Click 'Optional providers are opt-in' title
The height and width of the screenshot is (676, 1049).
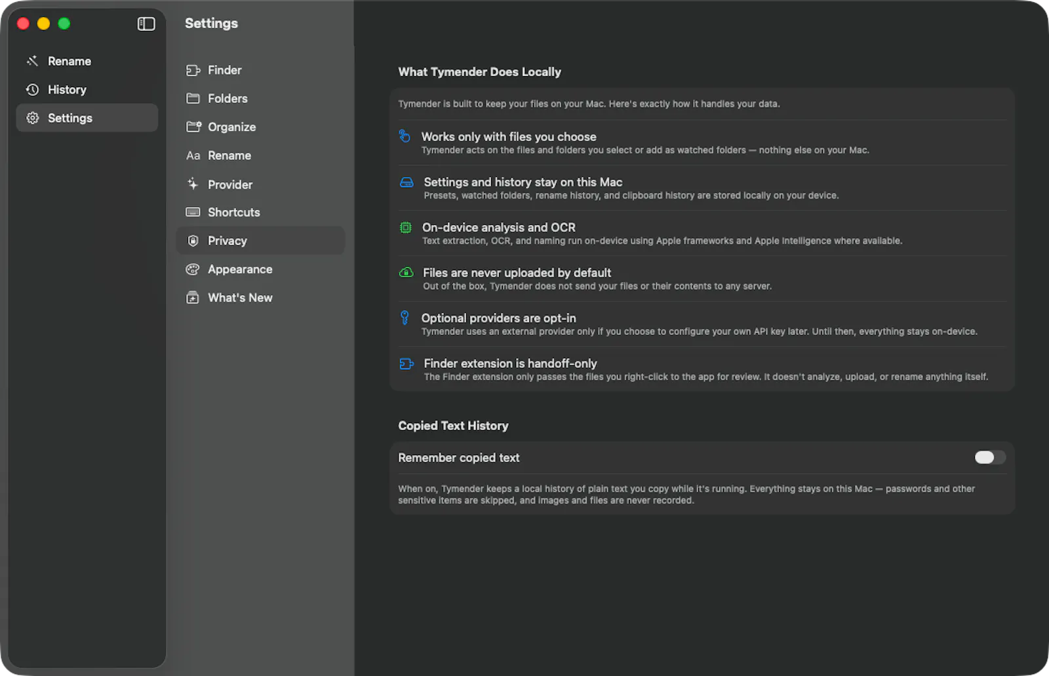(499, 318)
